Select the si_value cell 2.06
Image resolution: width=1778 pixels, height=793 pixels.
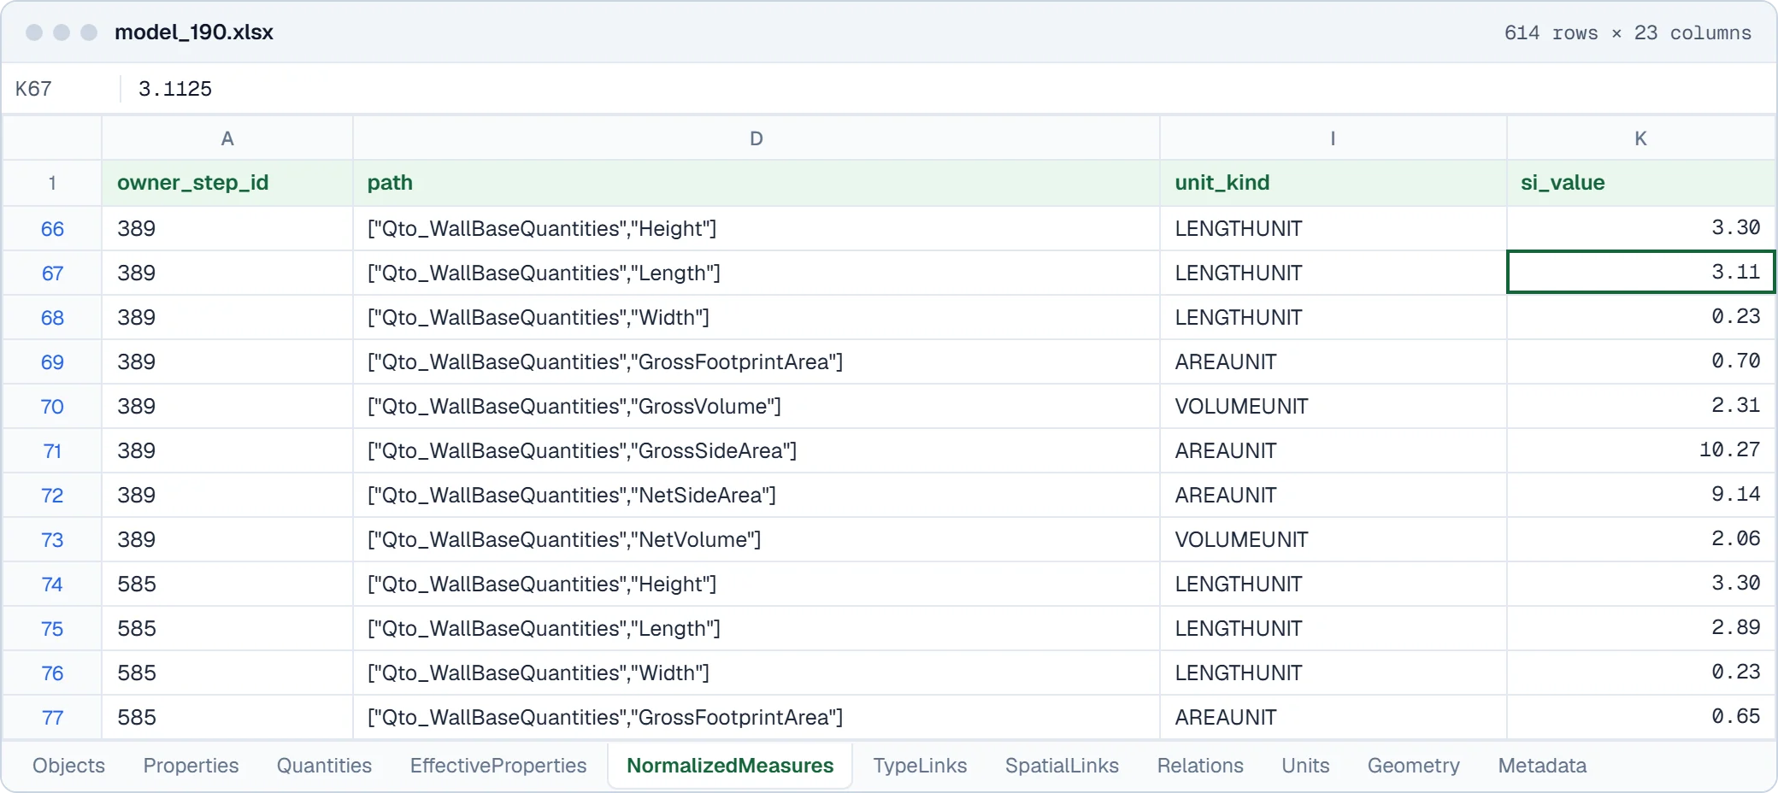[1640, 539]
